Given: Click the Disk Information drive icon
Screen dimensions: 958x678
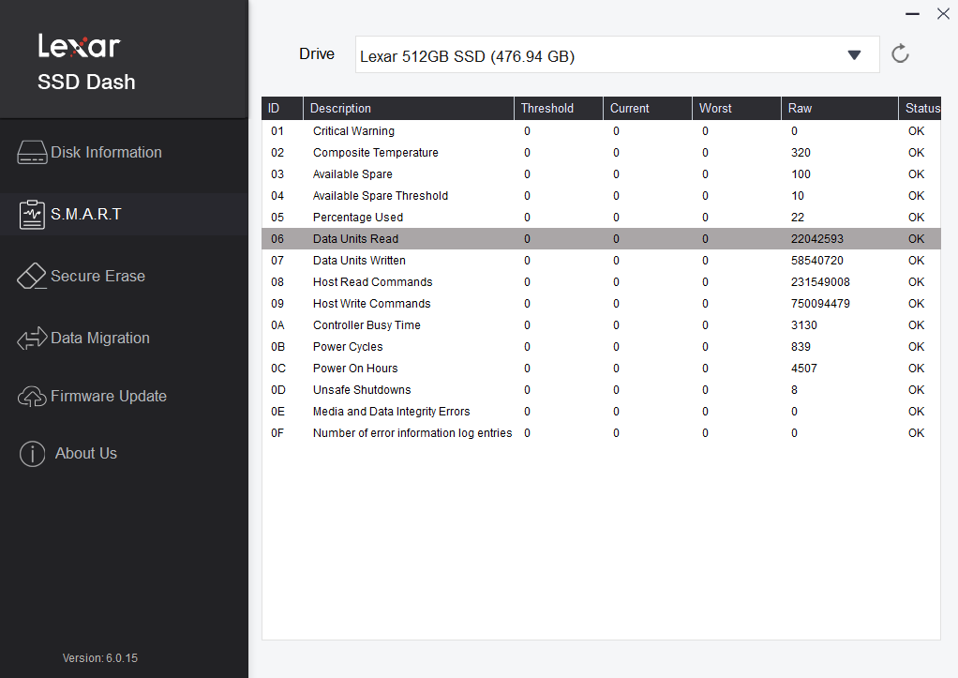Looking at the screenshot, I should (x=33, y=152).
